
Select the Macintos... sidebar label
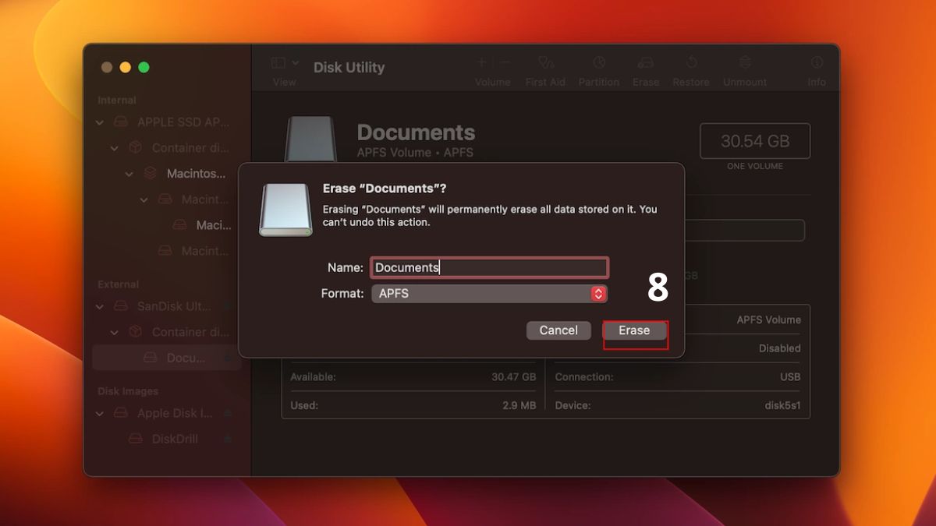196,174
